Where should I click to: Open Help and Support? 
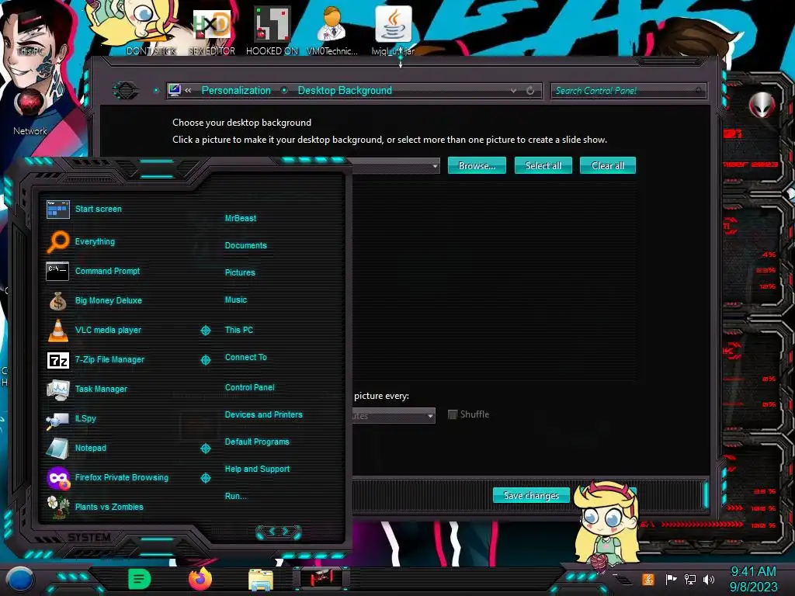point(257,470)
